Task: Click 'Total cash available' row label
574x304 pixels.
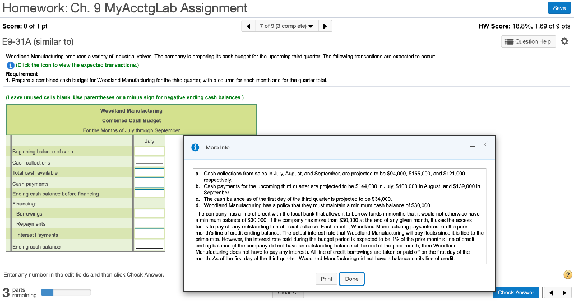Action: [x=35, y=172]
